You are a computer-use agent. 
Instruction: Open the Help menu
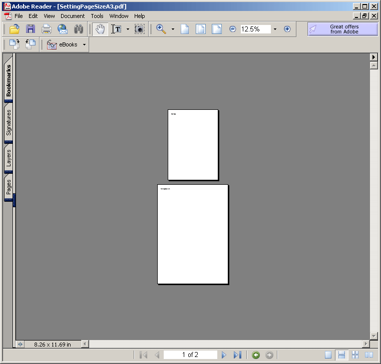[140, 16]
